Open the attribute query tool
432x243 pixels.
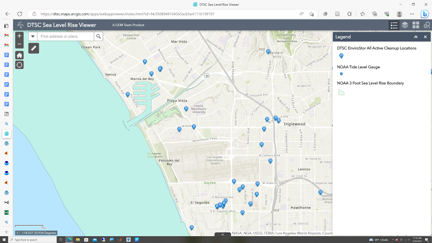click(x=427, y=25)
